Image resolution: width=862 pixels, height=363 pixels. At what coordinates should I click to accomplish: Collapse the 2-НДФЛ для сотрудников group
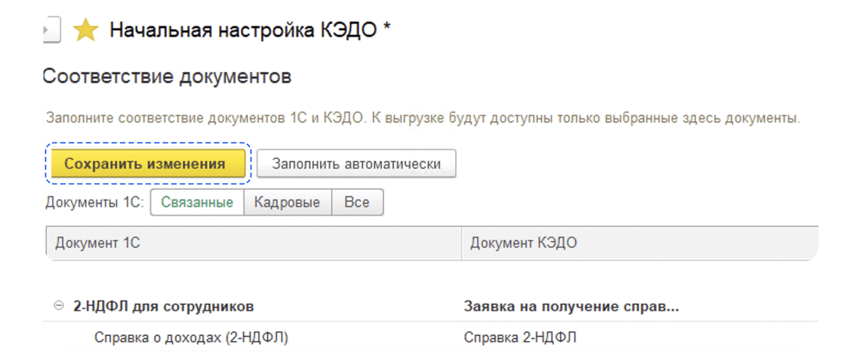pos(59,306)
